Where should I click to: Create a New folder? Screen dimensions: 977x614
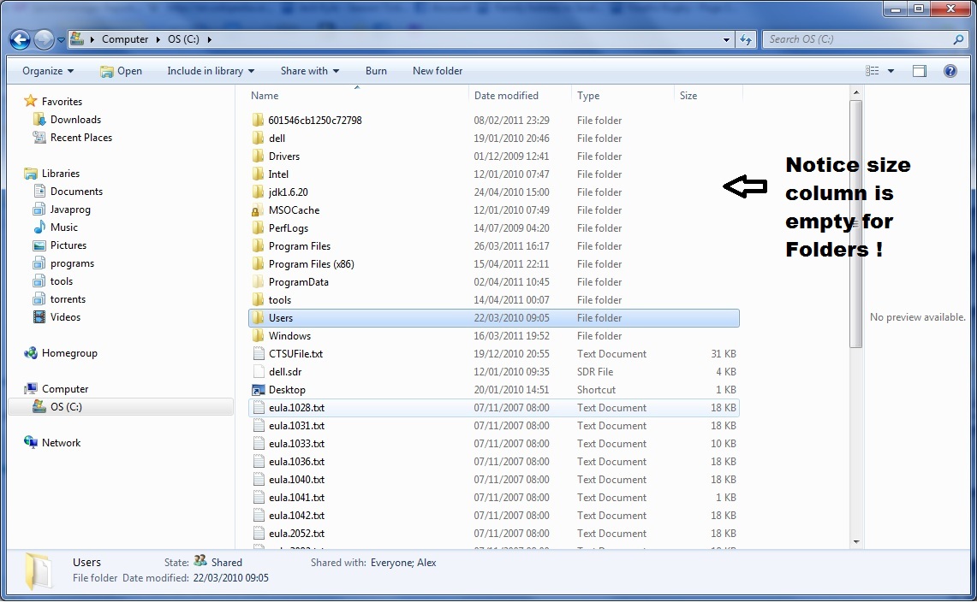437,71
